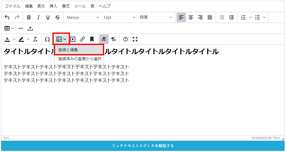This screenshot has width=286, height=152.
Task: Click the DIV element path
Action: click(x=6, y=138)
